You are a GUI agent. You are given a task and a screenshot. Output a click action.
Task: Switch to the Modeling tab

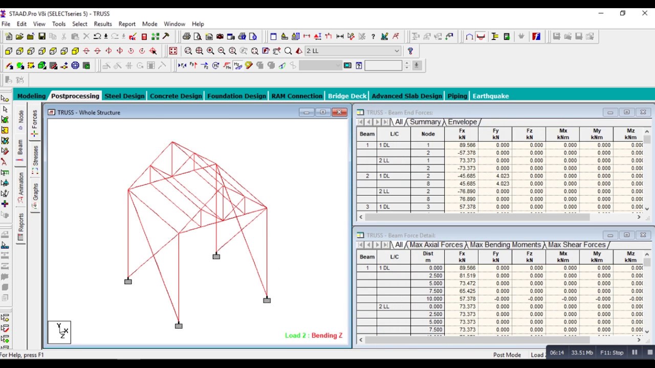click(x=31, y=96)
